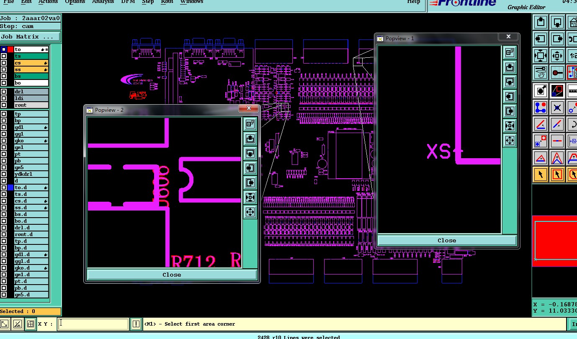Image resolution: width=577 pixels, height=339 pixels.
Task: Click the pan up arrow in main toolbar
Action: point(541,22)
